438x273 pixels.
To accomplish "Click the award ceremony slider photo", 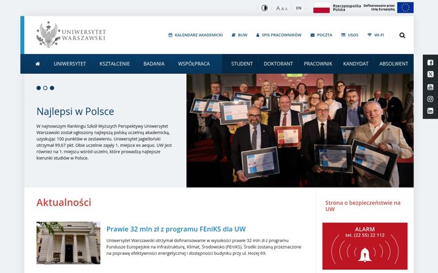I will coord(300,130).
